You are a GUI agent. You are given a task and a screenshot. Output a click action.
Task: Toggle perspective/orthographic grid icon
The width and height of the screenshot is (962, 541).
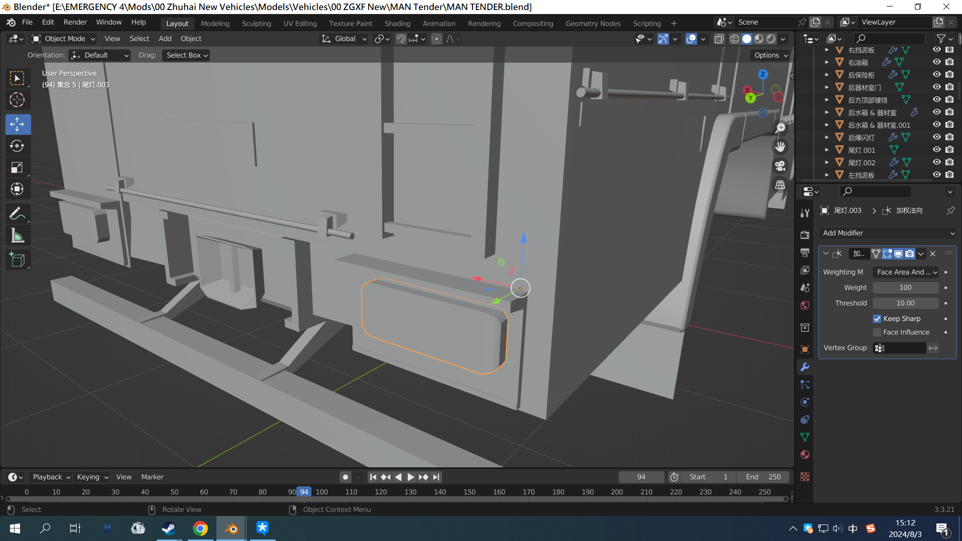(x=780, y=185)
